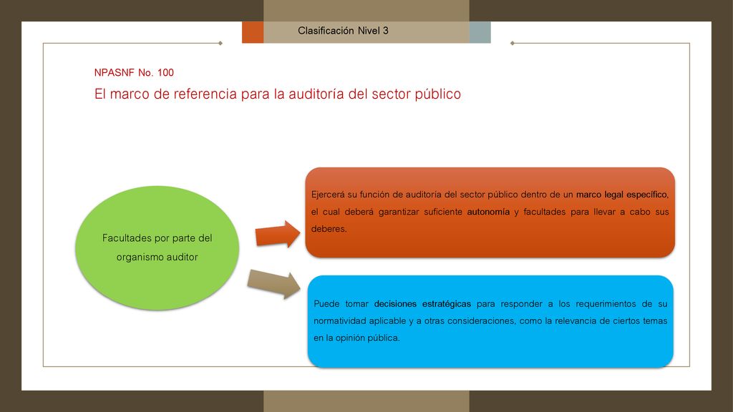Click the orange arrow pointing right
733x412 pixels.
(278, 234)
